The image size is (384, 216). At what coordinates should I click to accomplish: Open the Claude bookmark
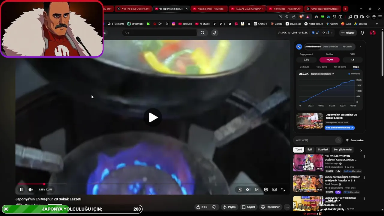[276, 24]
